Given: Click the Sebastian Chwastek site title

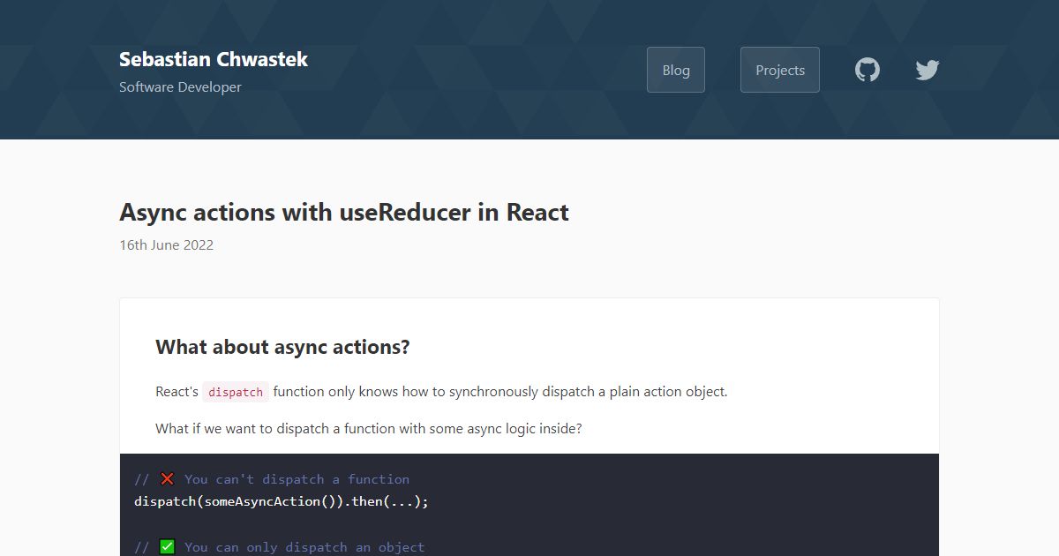Looking at the screenshot, I should pyautogui.click(x=214, y=59).
